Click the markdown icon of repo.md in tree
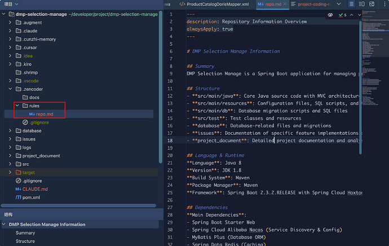This screenshot has width=389, height=246. (32, 114)
